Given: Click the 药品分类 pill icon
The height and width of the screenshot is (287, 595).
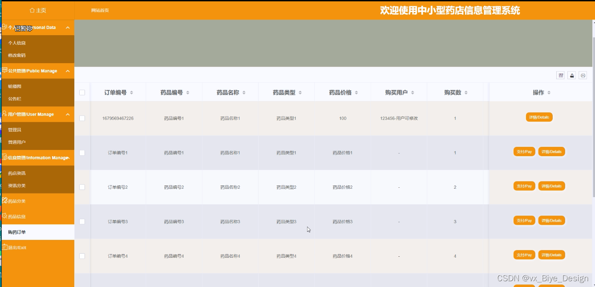Looking at the screenshot, I should point(4,201).
